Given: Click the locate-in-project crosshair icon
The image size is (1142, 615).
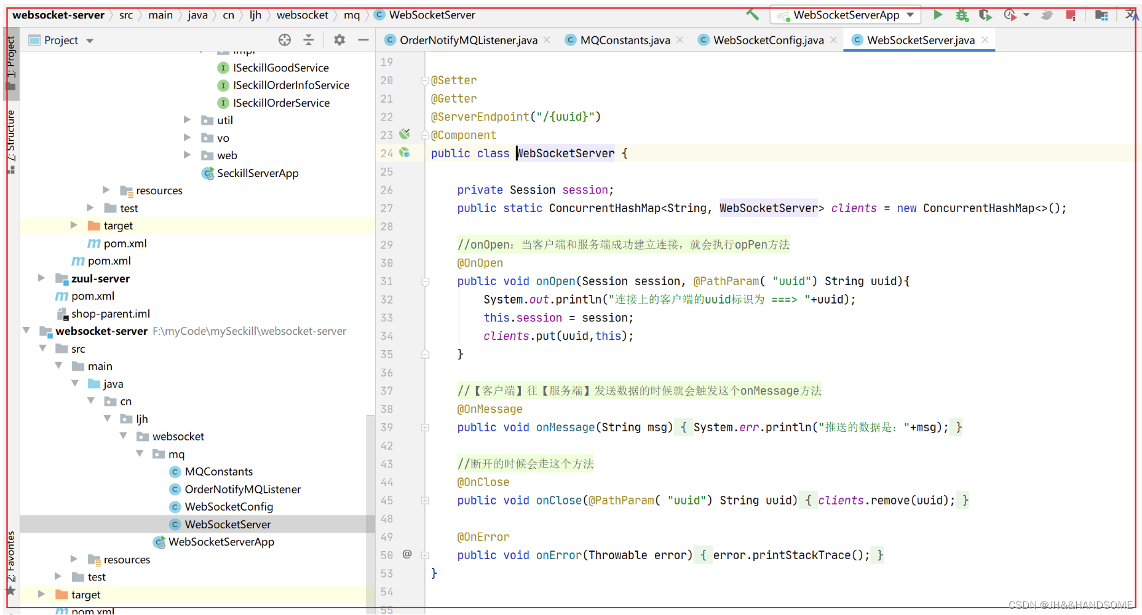Looking at the screenshot, I should pos(284,40).
